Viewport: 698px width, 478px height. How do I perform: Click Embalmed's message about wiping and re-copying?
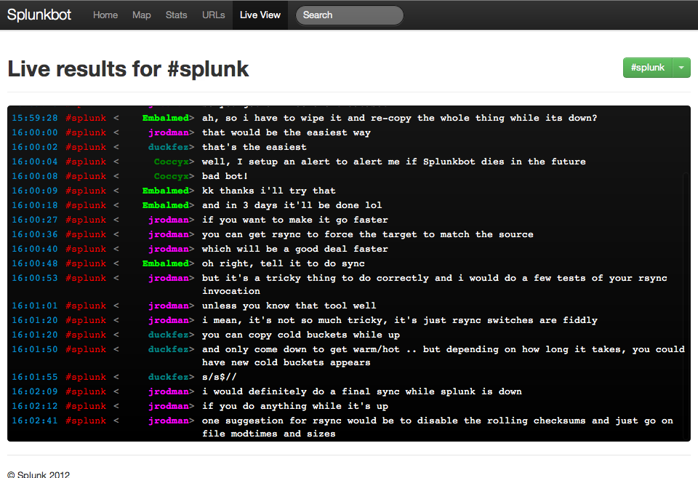399,118
